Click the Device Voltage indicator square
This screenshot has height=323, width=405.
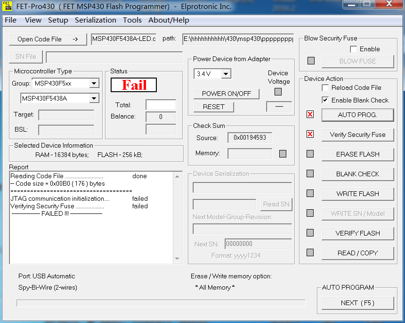point(278,92)
